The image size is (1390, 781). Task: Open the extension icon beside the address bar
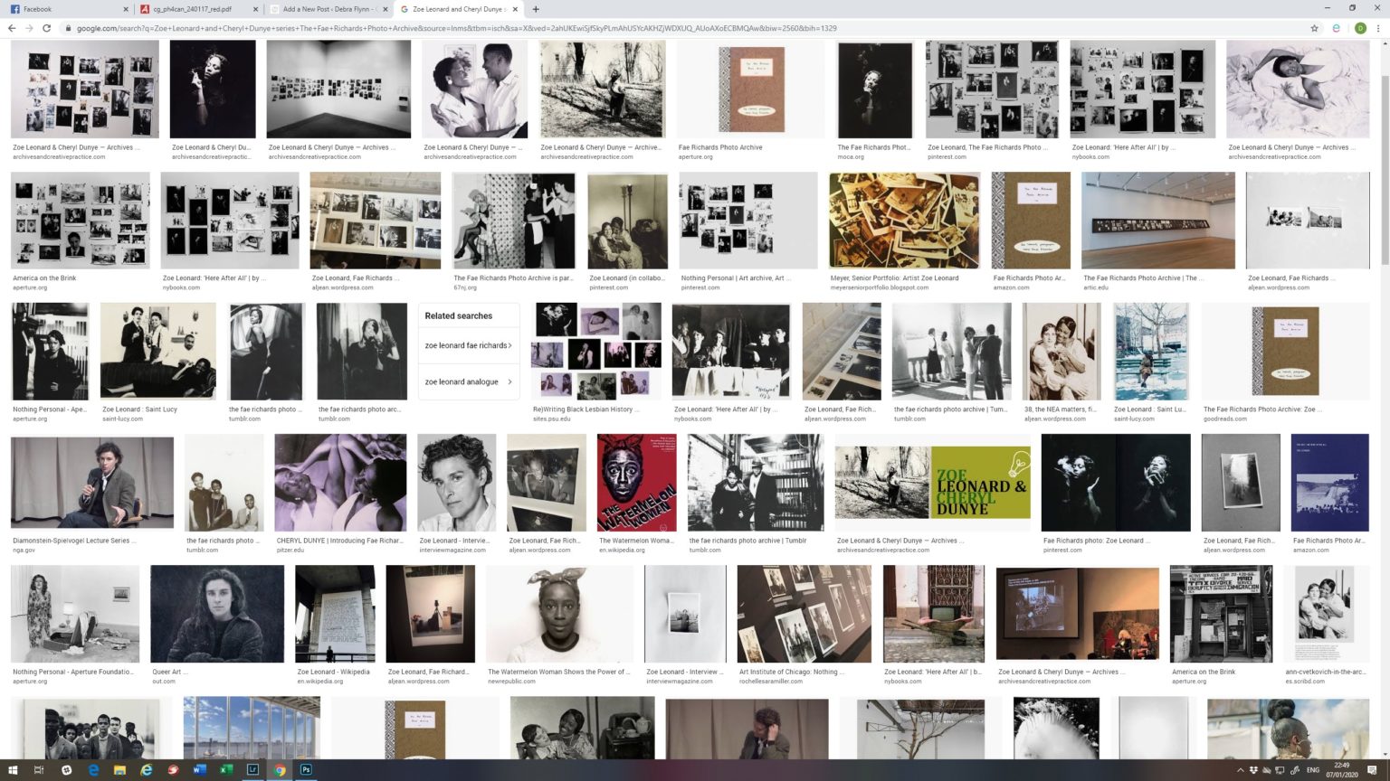click(x=1336, y=28)
